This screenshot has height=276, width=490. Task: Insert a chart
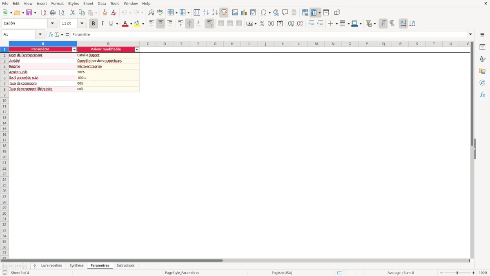[x=244, y=13]
